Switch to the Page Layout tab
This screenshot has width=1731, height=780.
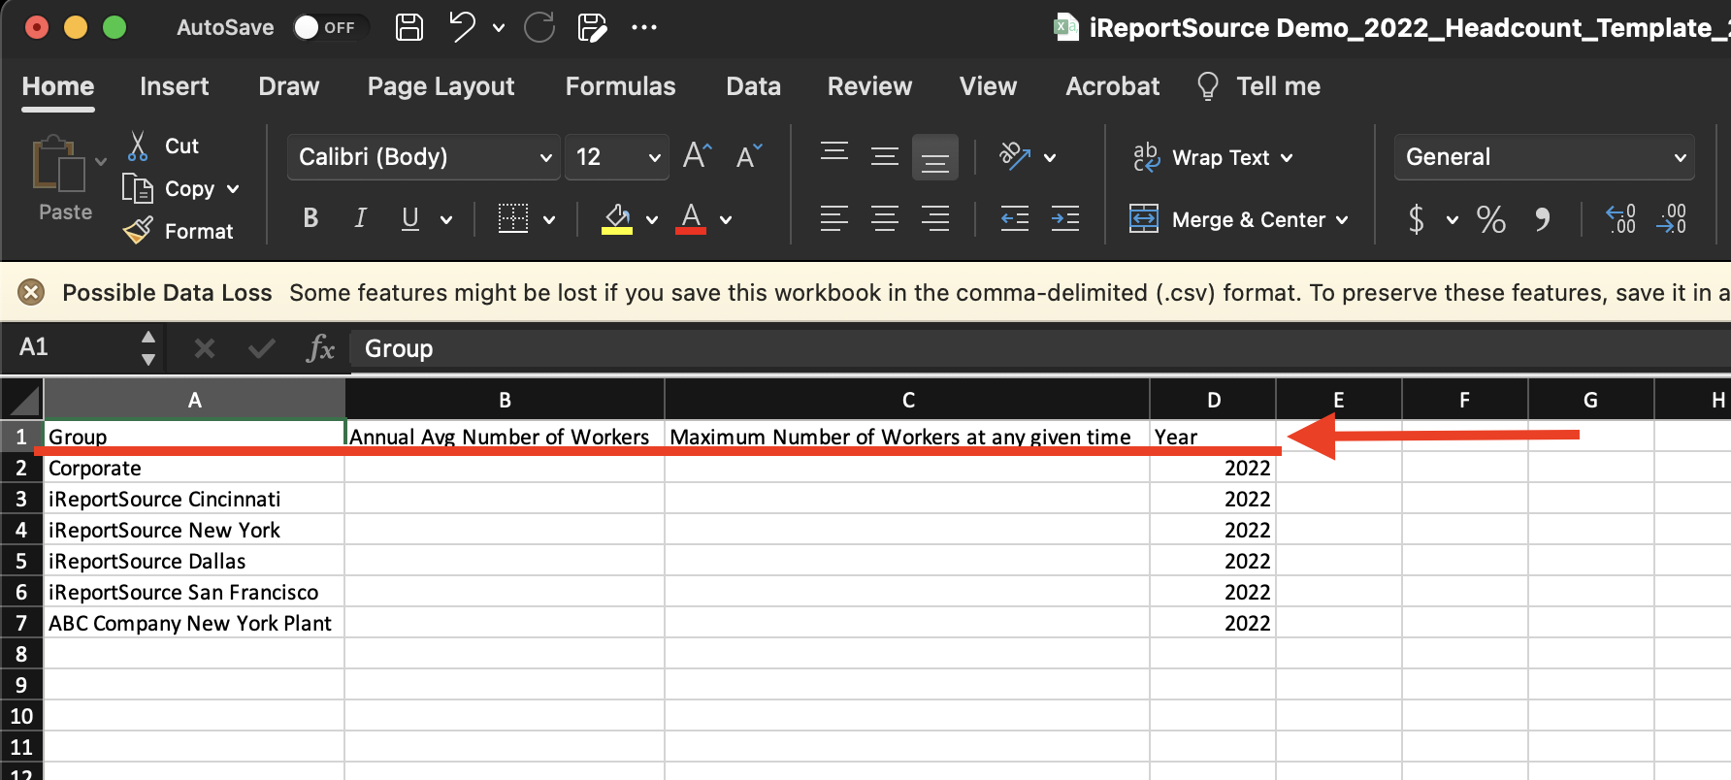pos(441,86)
